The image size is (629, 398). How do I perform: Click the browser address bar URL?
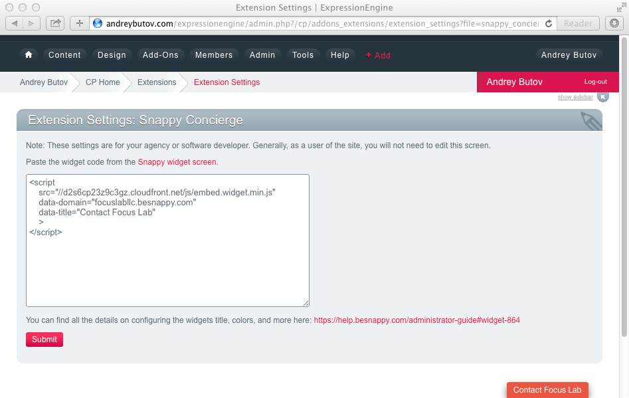[322, 24]
